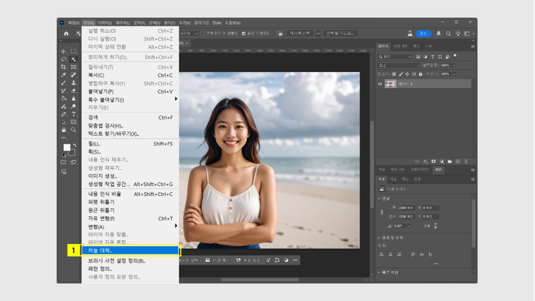Click the foreground color swatch
Viewport: 535px width, 301px height.
(66, 147)
